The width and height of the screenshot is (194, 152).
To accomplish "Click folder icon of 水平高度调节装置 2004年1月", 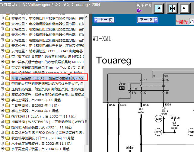I will 8,149.
